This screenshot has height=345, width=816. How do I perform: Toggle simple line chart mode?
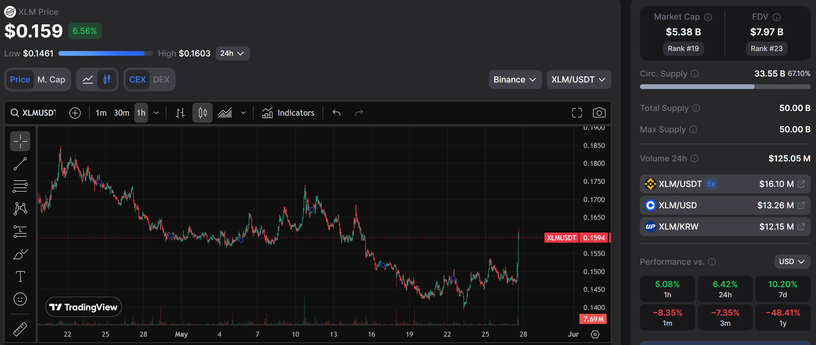point(88,80)
